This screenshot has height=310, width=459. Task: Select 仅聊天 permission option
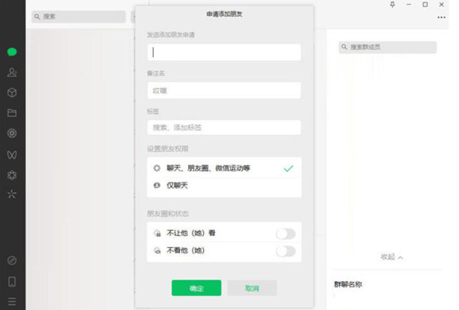pos(224,186)
